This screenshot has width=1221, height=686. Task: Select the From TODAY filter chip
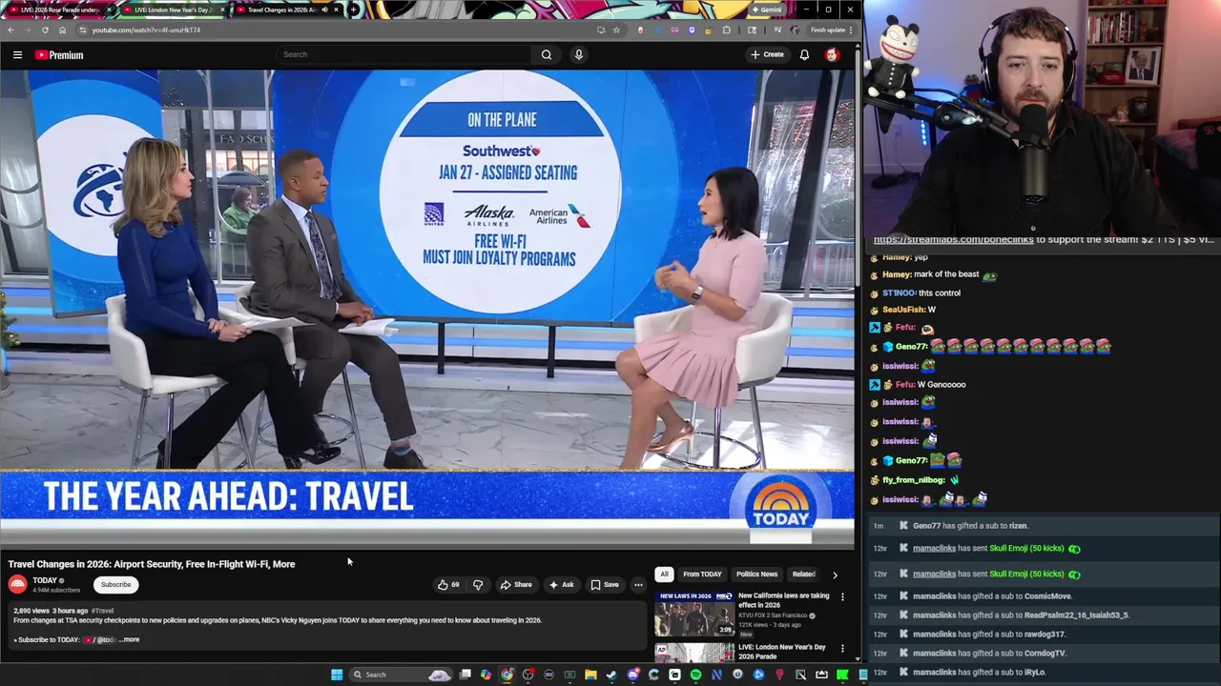(702, 575)
